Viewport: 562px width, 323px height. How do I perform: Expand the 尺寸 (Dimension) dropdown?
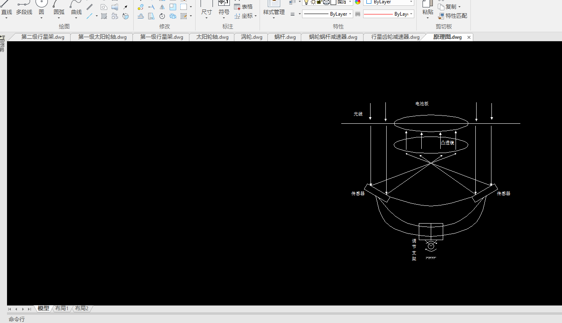[x=206, y=18]
